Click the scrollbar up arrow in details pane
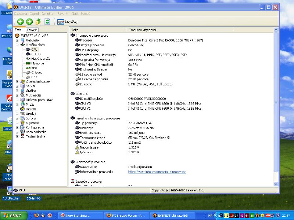This screenshot has width=294, height=220. coord(276,30)
